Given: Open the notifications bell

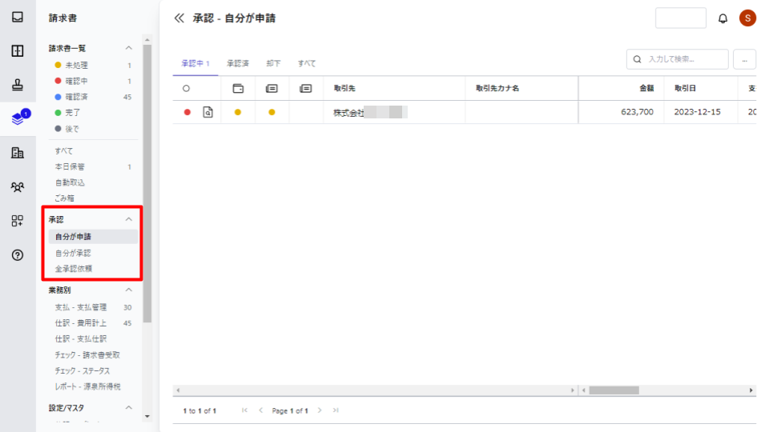Looking at the screenshot, I should pos(723,18).
